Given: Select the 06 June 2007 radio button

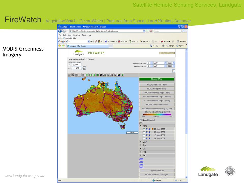Looking at the screenshot, I should (x=144, y=139).
